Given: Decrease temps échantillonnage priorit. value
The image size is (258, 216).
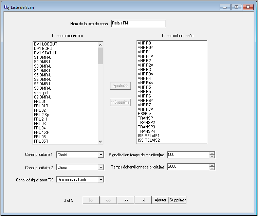Looking at the screenshot, I should pos(212,168).
